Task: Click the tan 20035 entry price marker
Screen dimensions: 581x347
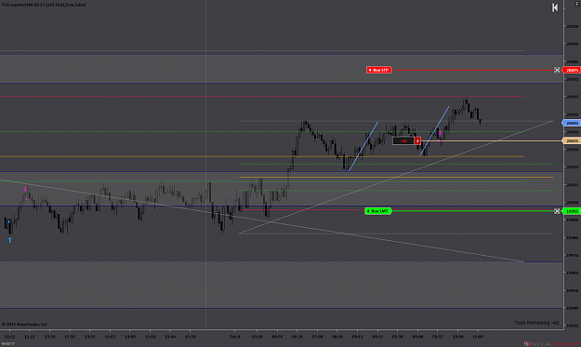Action: pyautogui.click(x=572, y=140)
